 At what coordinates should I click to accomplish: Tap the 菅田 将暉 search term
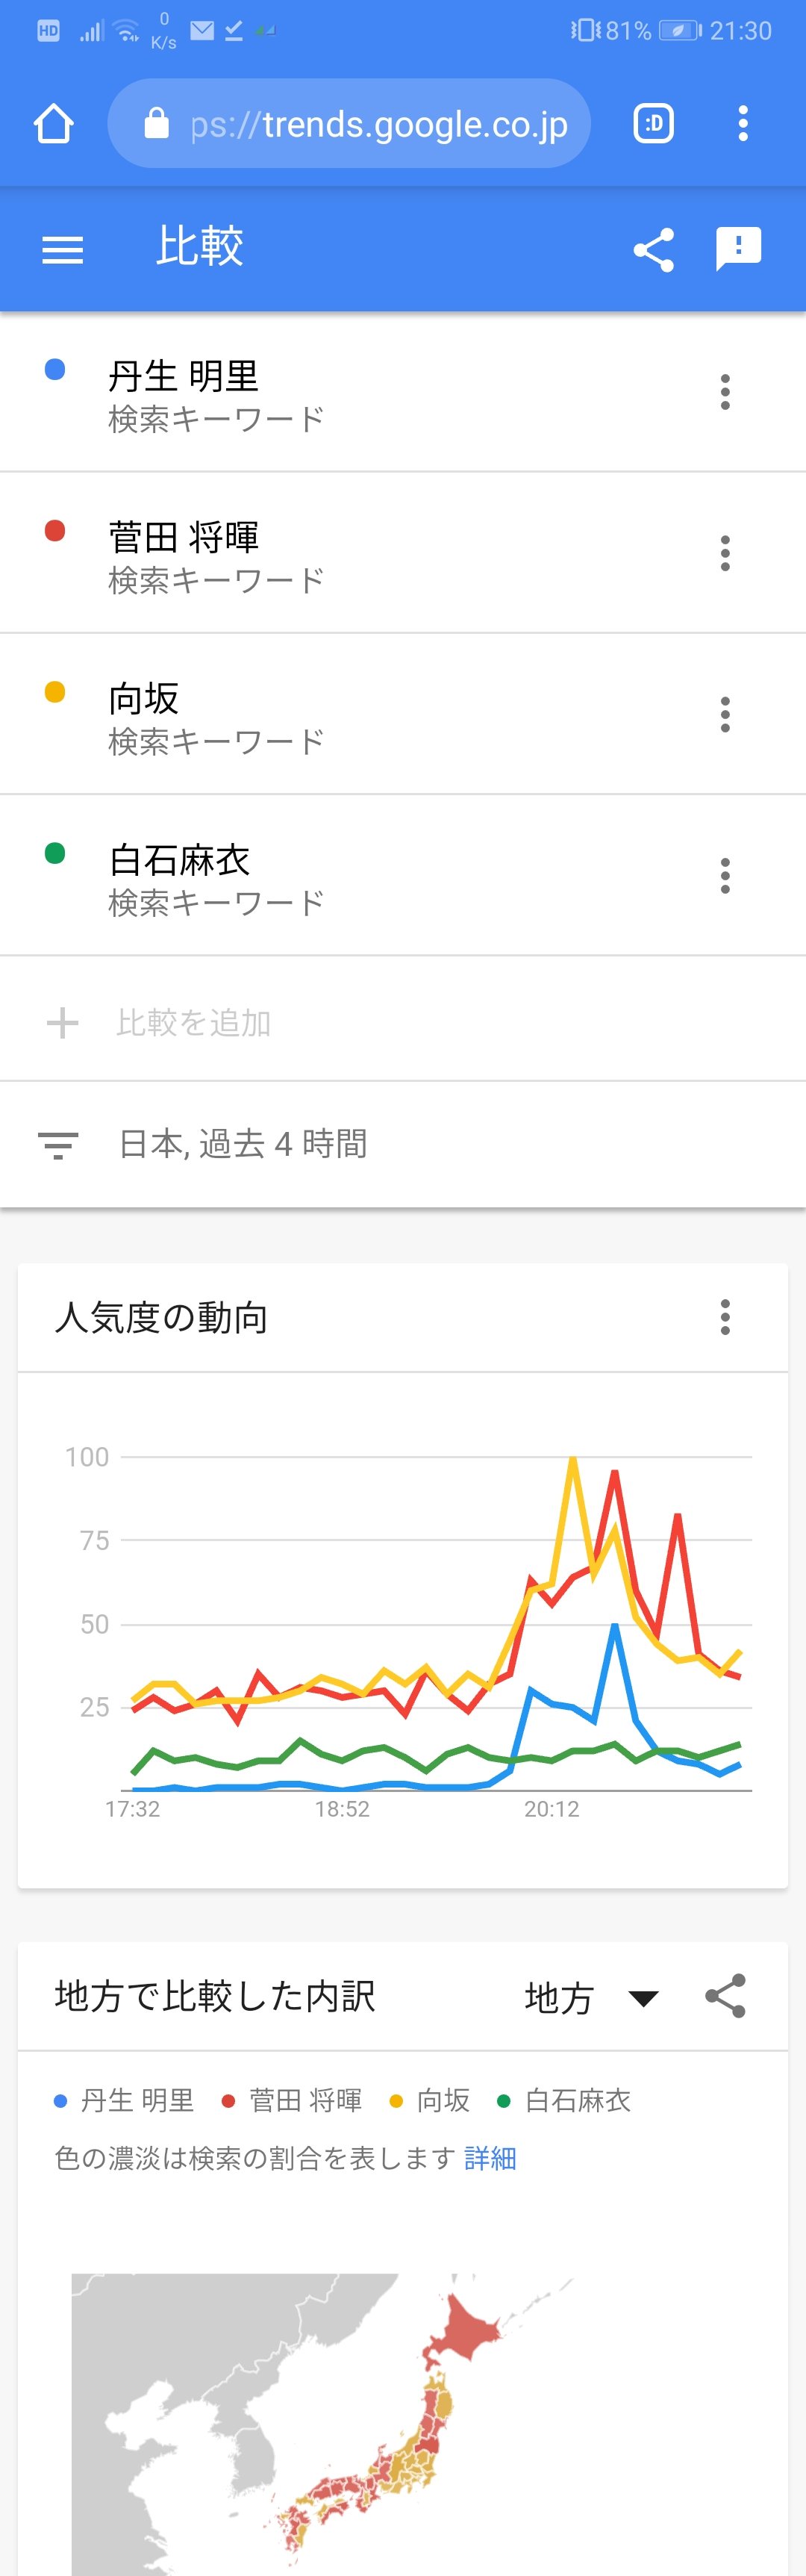click(x=184, y=538)
